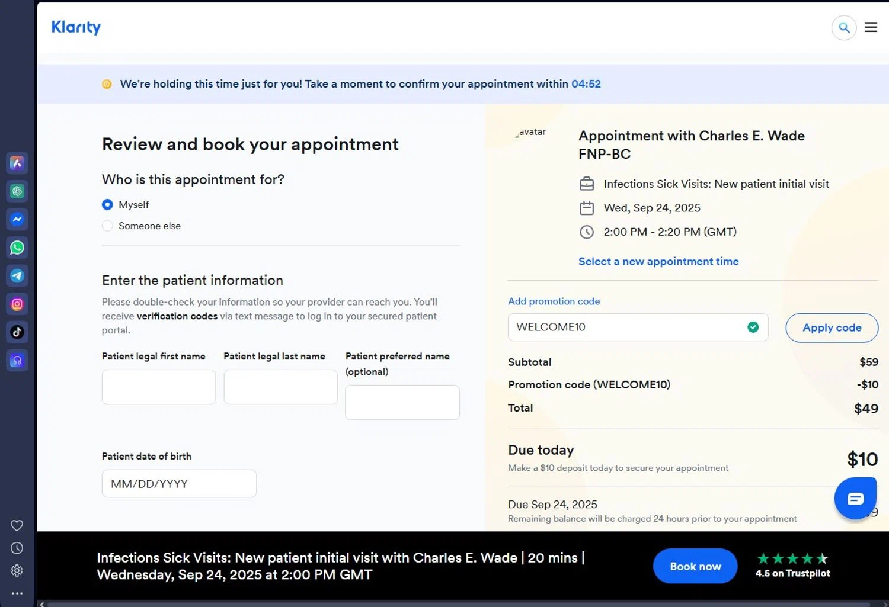Click the Due Sep 24, 2025 text
889x607 pixels.
pyautogui.click(x=552, y=505)
